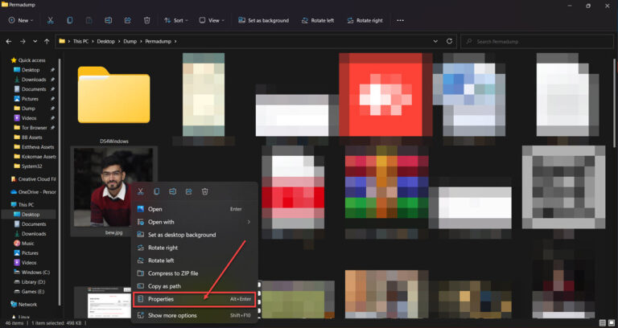
Task: Open the New dropdown button
Action: tap(21, 20)
